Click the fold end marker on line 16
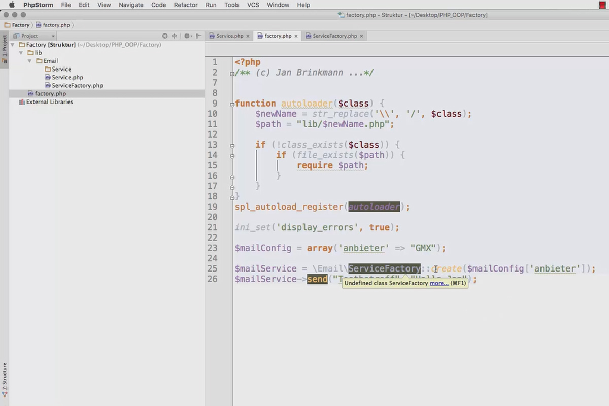The width and height of the screenshot is (609, 406). pos(232,177)
